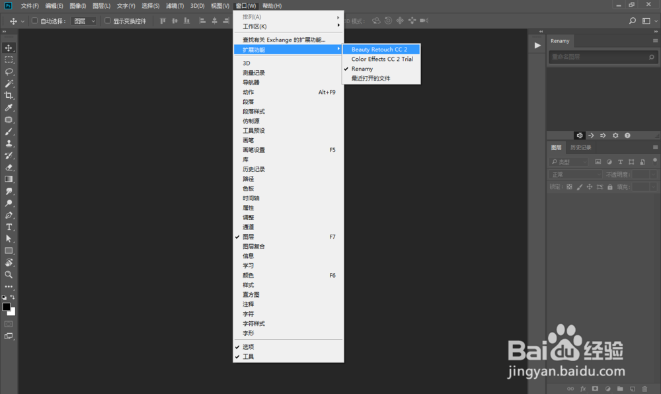Select the Path Selection tool
The height and width of the screenshot is (394, 661).
[9, 239]
